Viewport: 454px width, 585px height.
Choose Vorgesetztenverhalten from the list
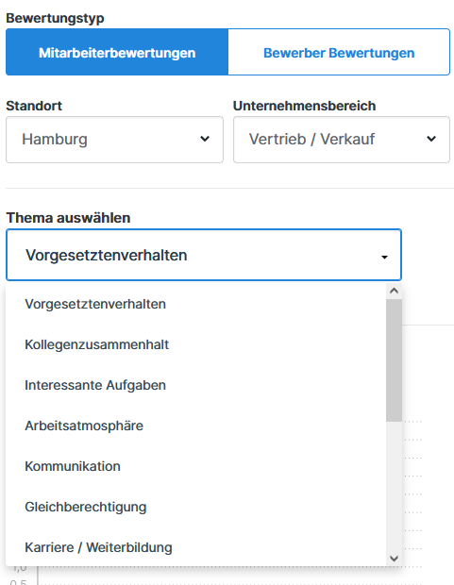pos(196,304)
